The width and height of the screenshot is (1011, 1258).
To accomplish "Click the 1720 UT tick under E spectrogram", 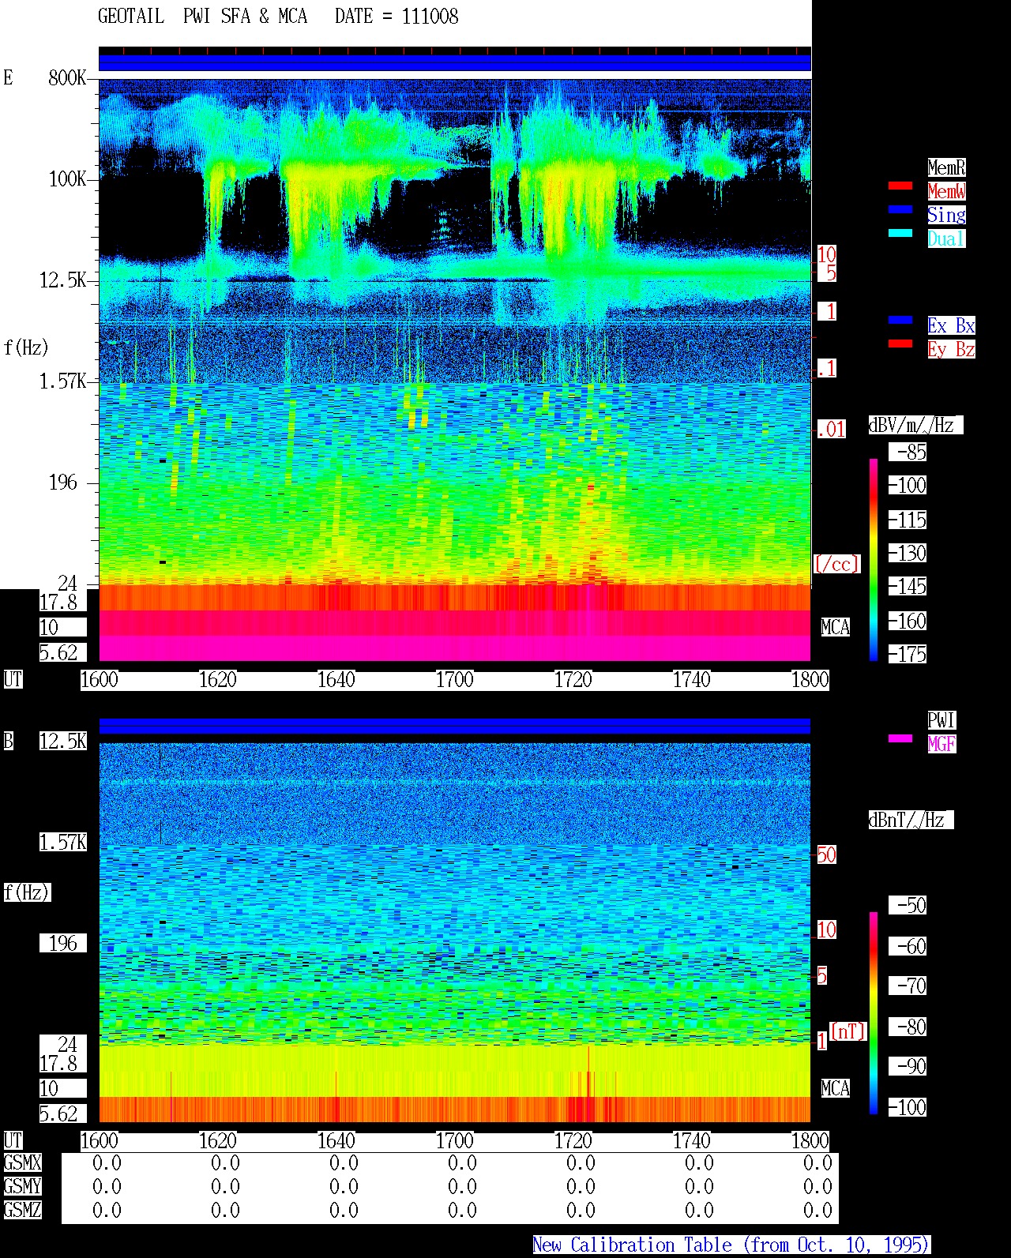I will [x=573, y=679].
